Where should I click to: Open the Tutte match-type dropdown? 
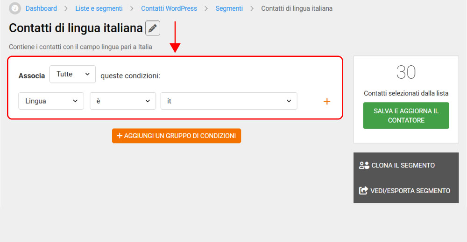[x=72, y=74]
